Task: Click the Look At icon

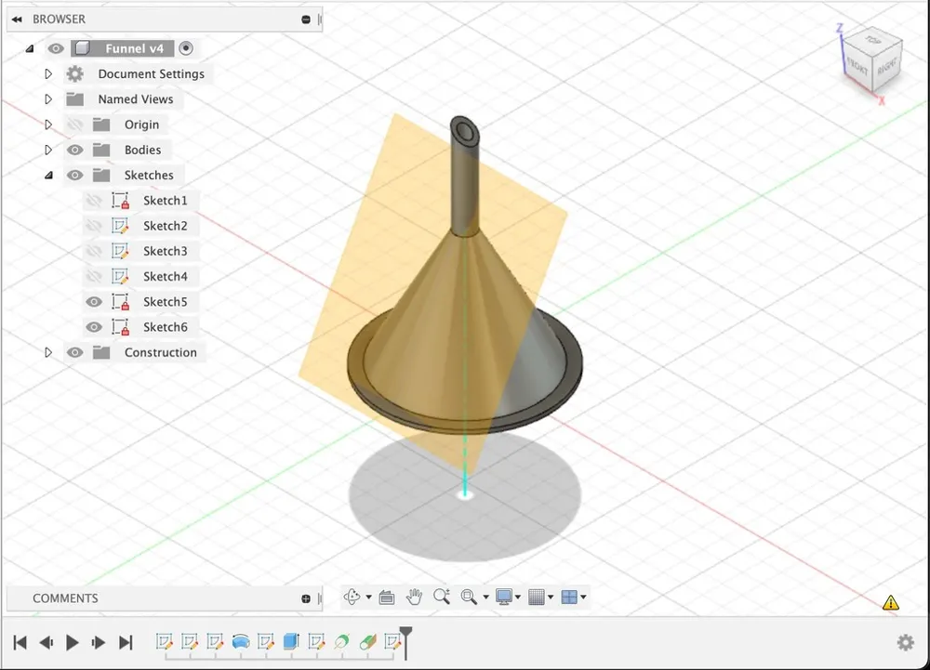Action: pyautogui.click(x=387, y=598)
